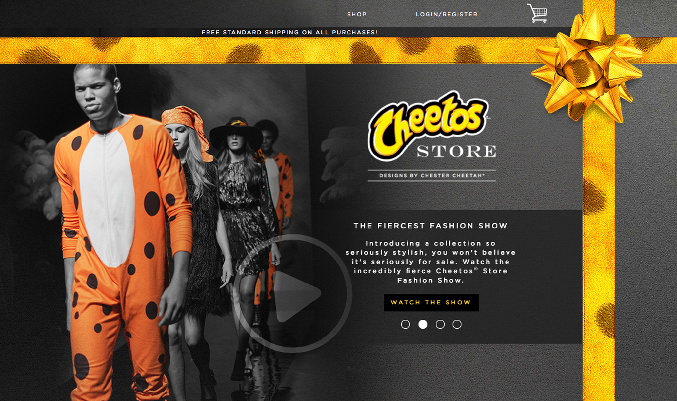The width and height of the screenshot is (677, 401).
Task: Go to LOGIN/REGISTER
Action: pyautogui.click(x=447, y=14)
